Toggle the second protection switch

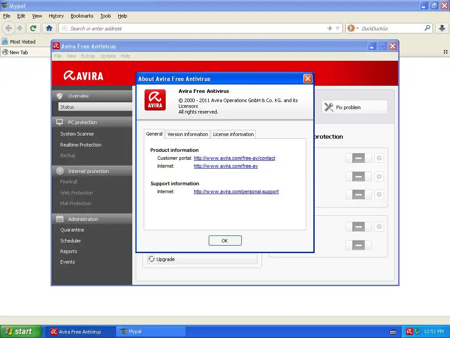(359, 176)
